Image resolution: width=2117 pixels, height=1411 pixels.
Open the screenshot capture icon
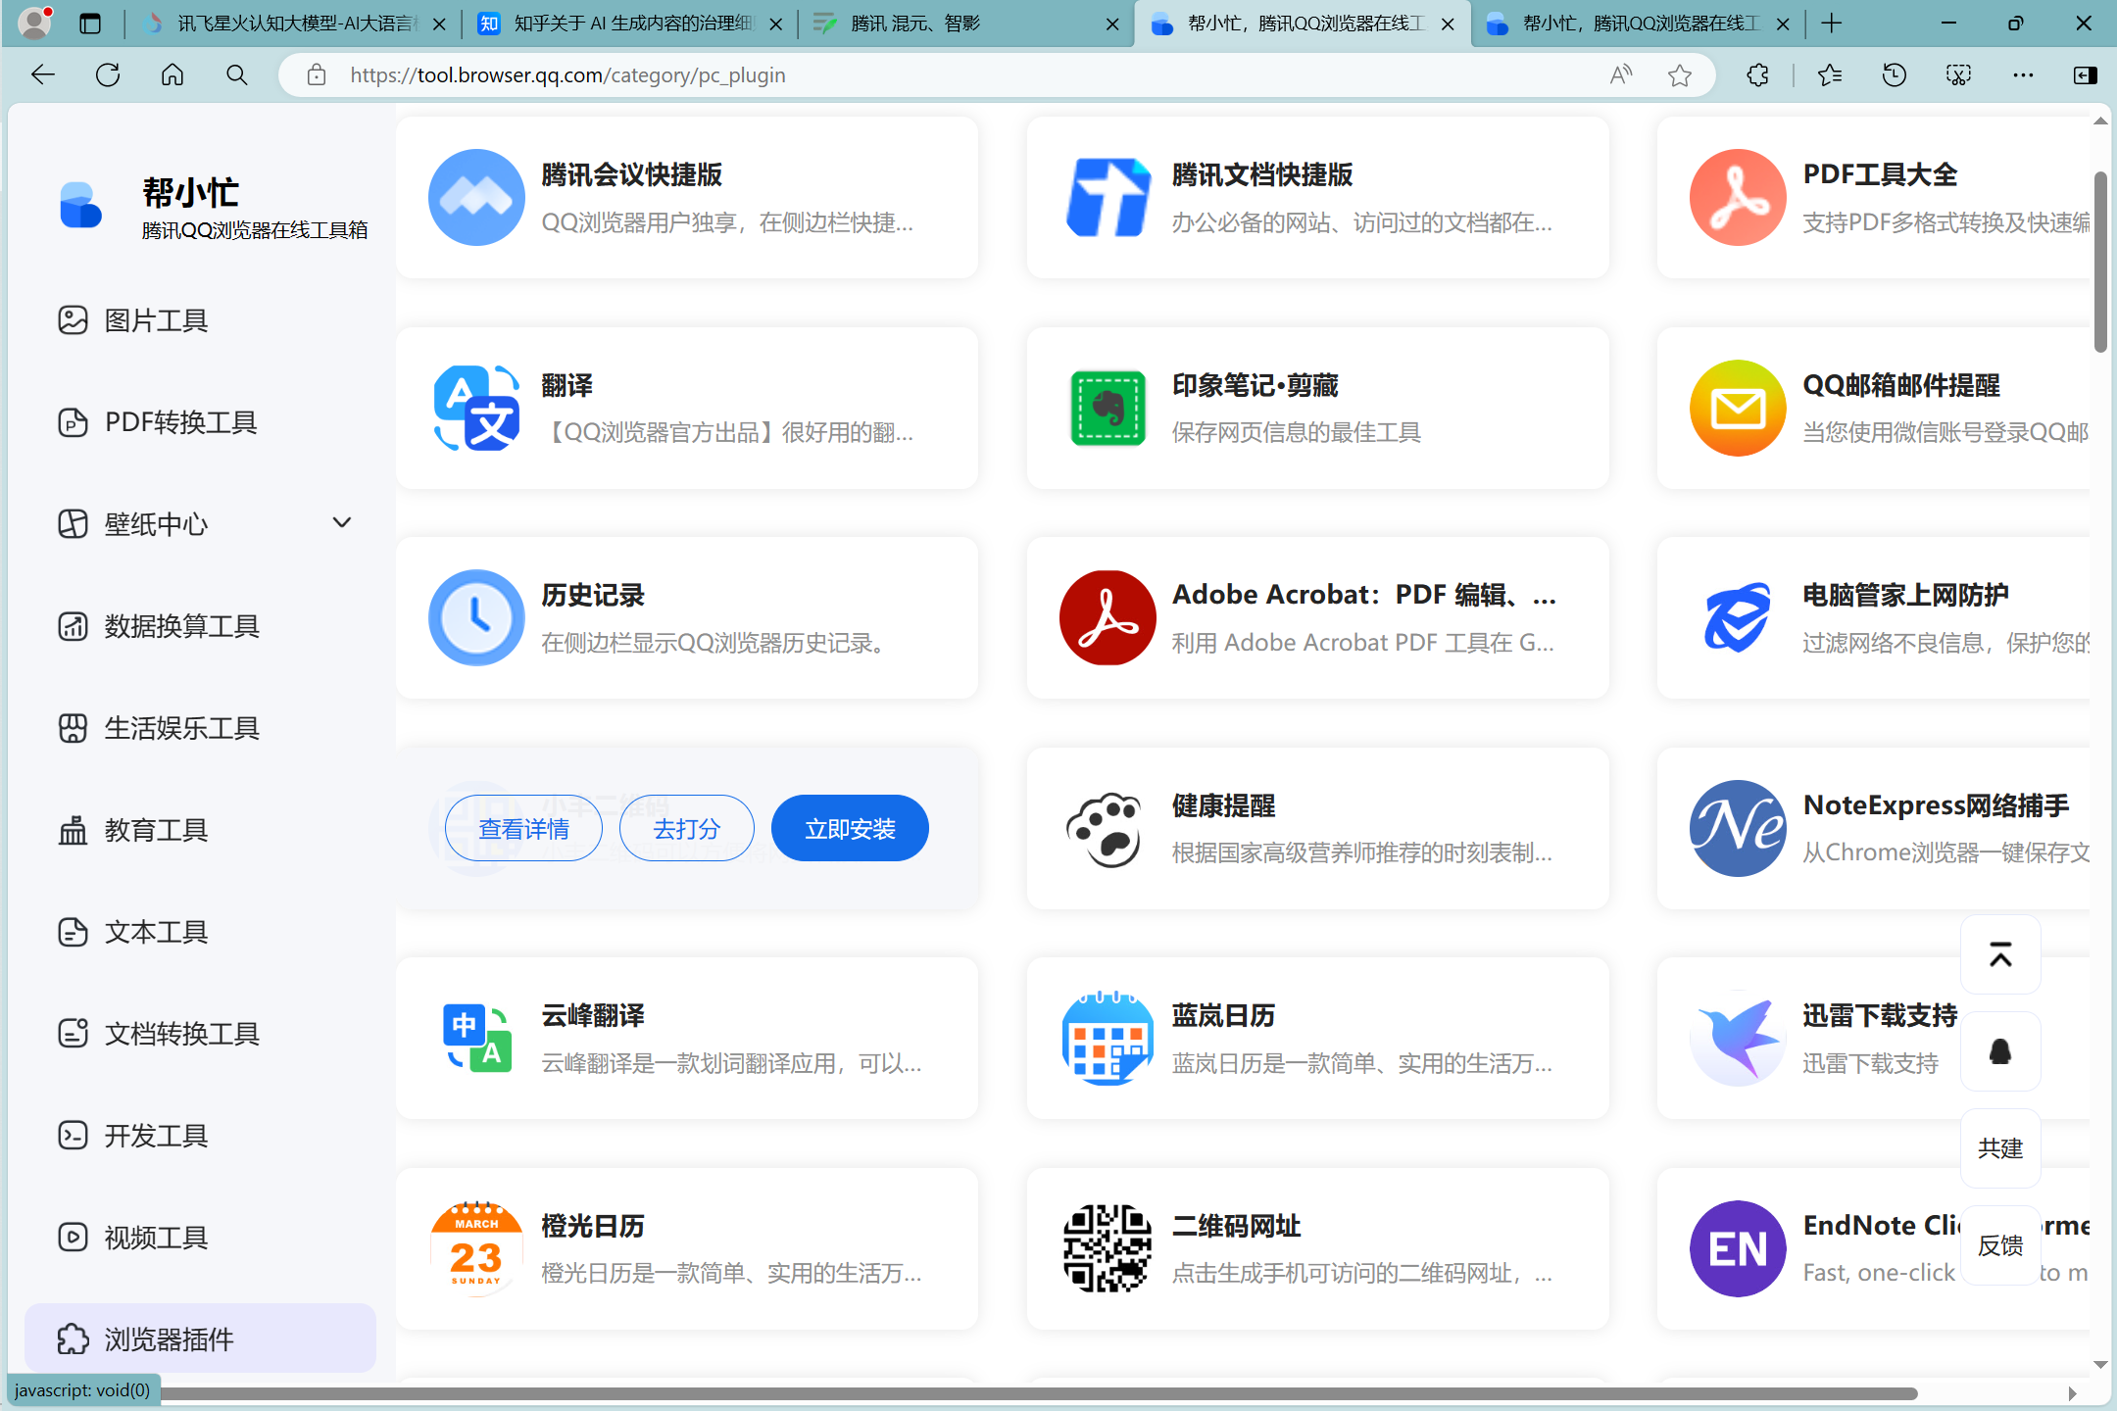[x=1958, y=75]
